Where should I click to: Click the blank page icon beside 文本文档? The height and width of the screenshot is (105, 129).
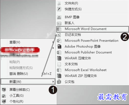[59, 64]
